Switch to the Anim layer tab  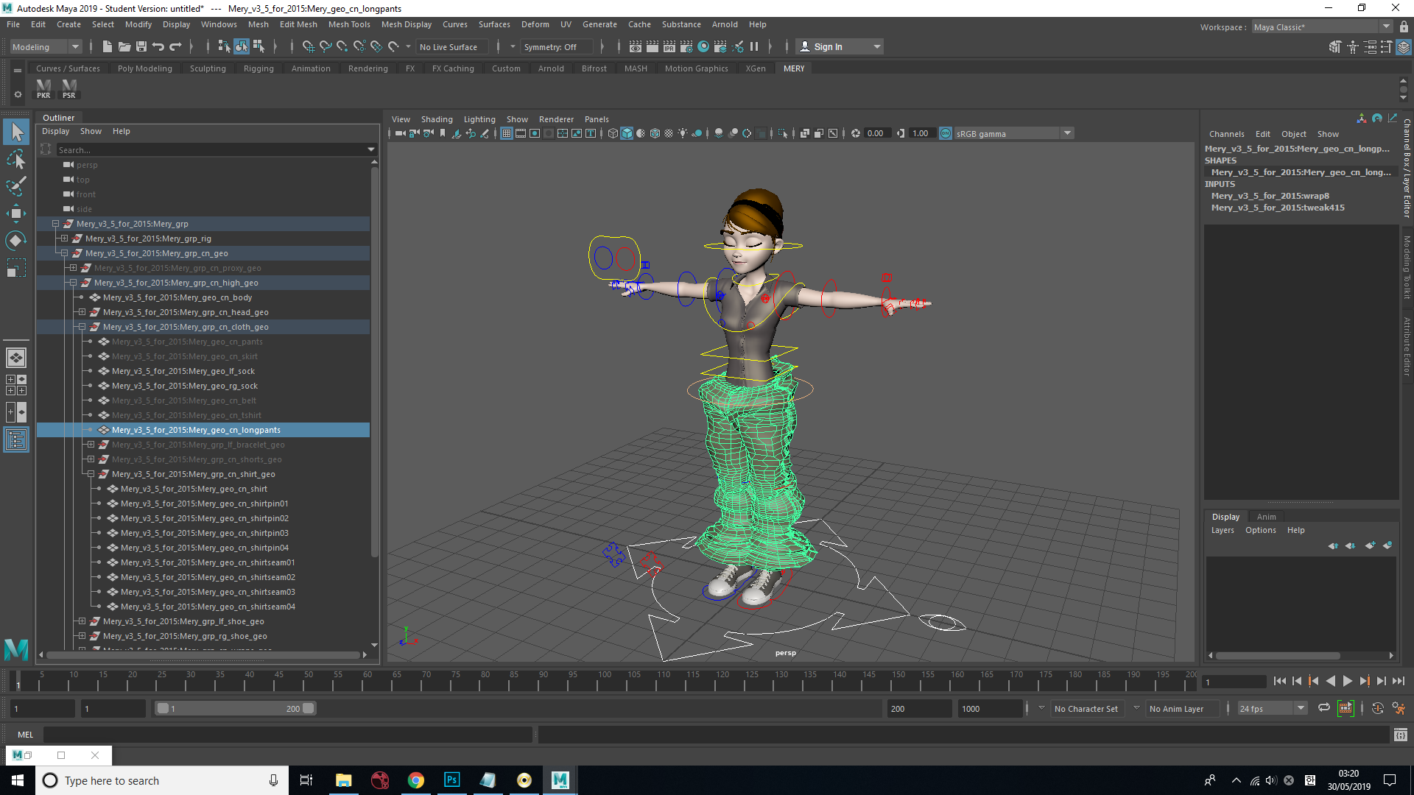click(1266, 517)
